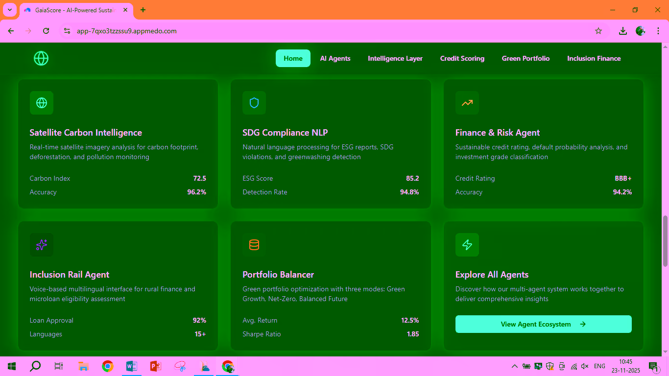Show hidden system tray icons
Image resolution: width=669 pixels, height=376 pixels.
coord(515,366)
